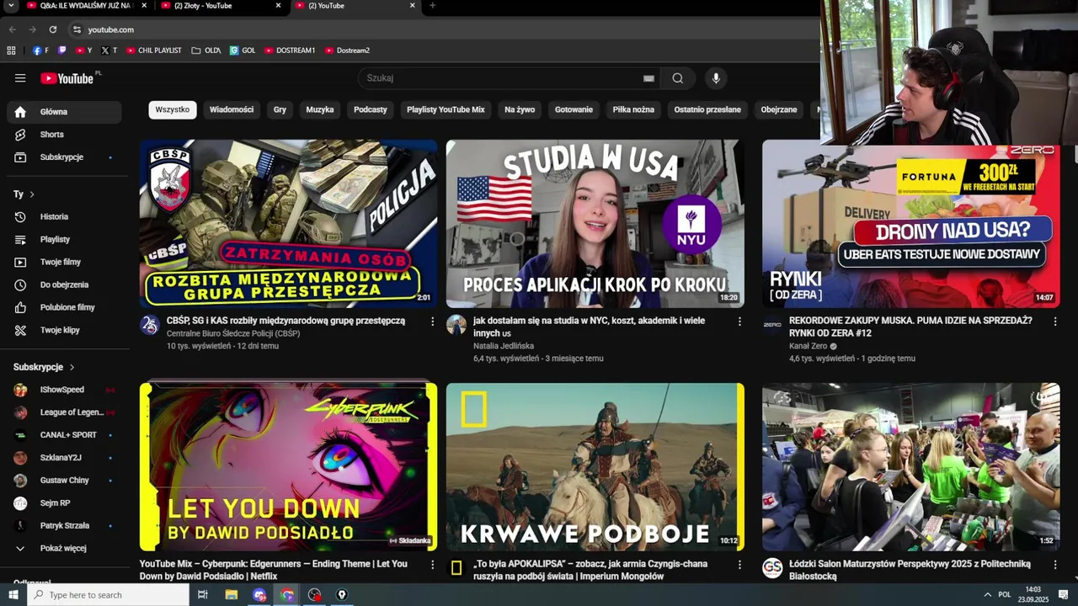The image size is (1078, 606).
Task: Switch to the 'Q&A: ILE WYDALIŚMY' tab
Action: pyautogui.click(x=87, y=6)
